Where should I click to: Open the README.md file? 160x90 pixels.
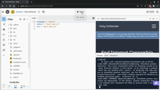tap(18, 73)
